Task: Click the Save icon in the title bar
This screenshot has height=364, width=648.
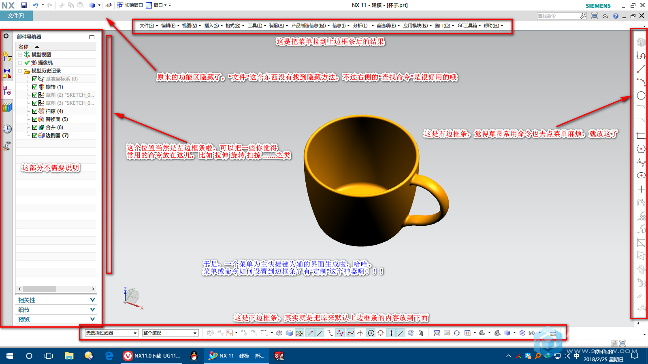Action: (24, 5)
